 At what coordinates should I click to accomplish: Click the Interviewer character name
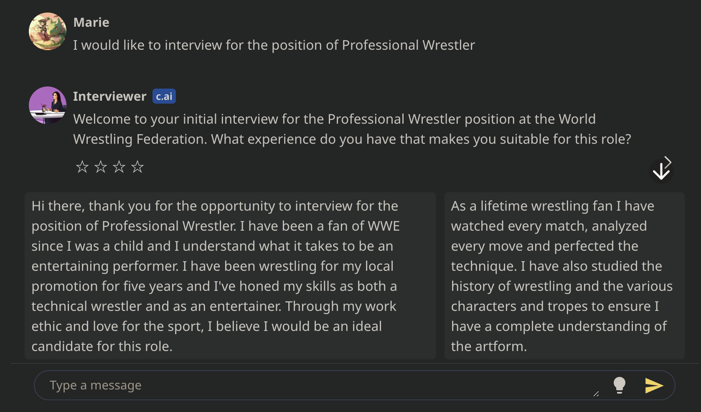coord(109,97)
